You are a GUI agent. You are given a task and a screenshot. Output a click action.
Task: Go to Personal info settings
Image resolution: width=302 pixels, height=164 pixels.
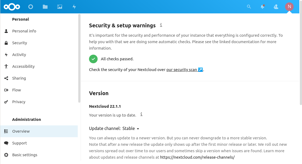click(x=39, y=31)
